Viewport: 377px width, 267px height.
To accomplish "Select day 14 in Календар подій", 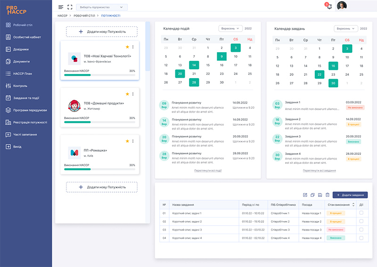I will point(194,65).
